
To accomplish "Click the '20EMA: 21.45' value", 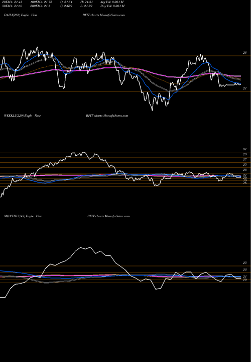I will point(11,2).
